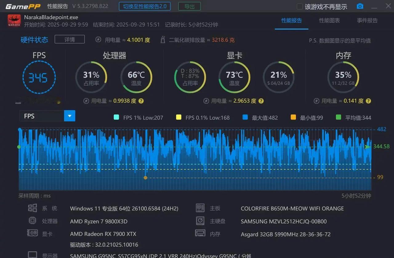This screenshot has height=258, width=394.
Task: Click the AMD Radeon RX 7900 XTX text
Action: (x=103, y=234)
